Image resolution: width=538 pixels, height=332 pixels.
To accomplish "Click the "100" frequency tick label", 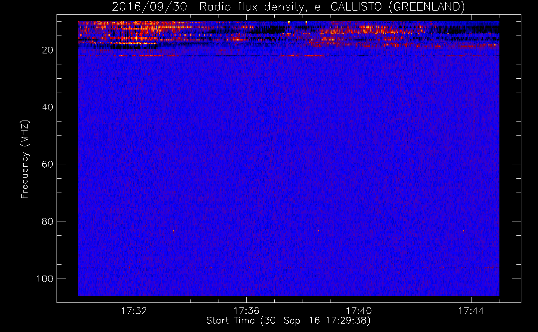I will [45, 279].
